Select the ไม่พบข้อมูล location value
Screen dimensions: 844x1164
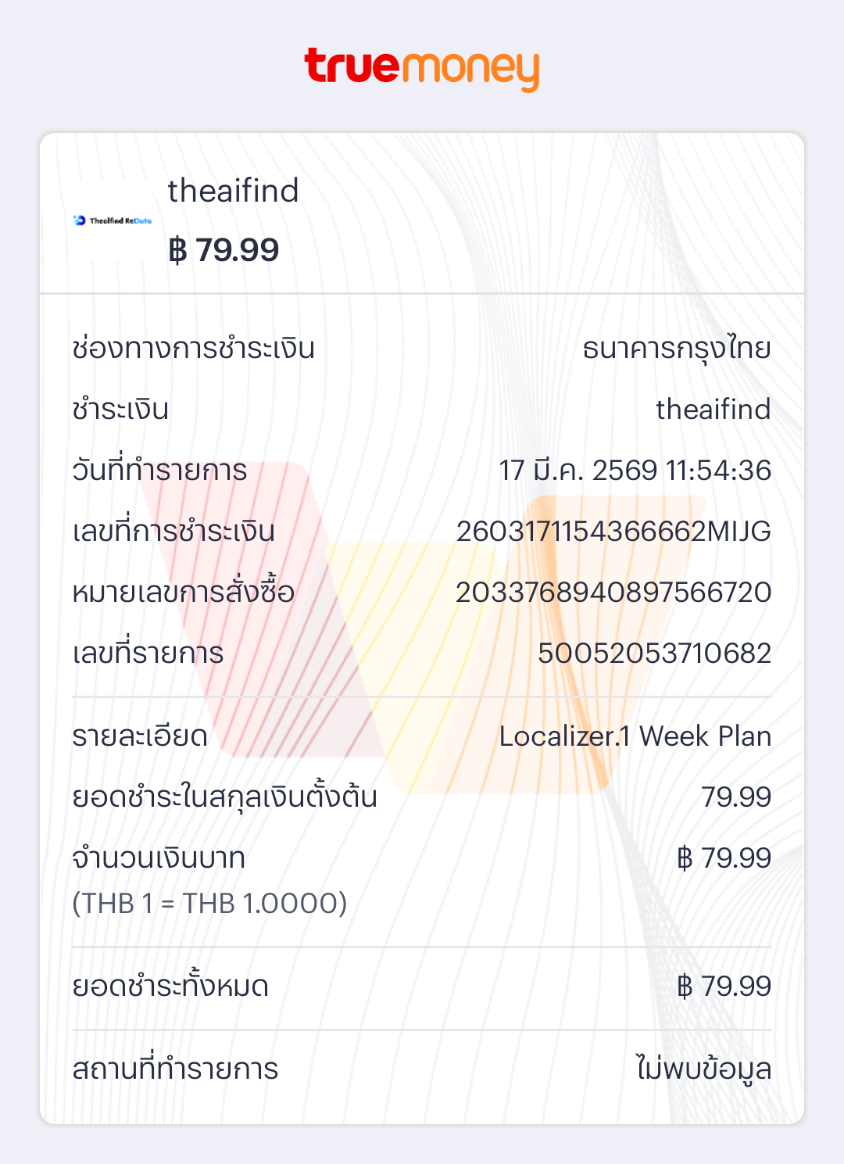coord(703,1069)
